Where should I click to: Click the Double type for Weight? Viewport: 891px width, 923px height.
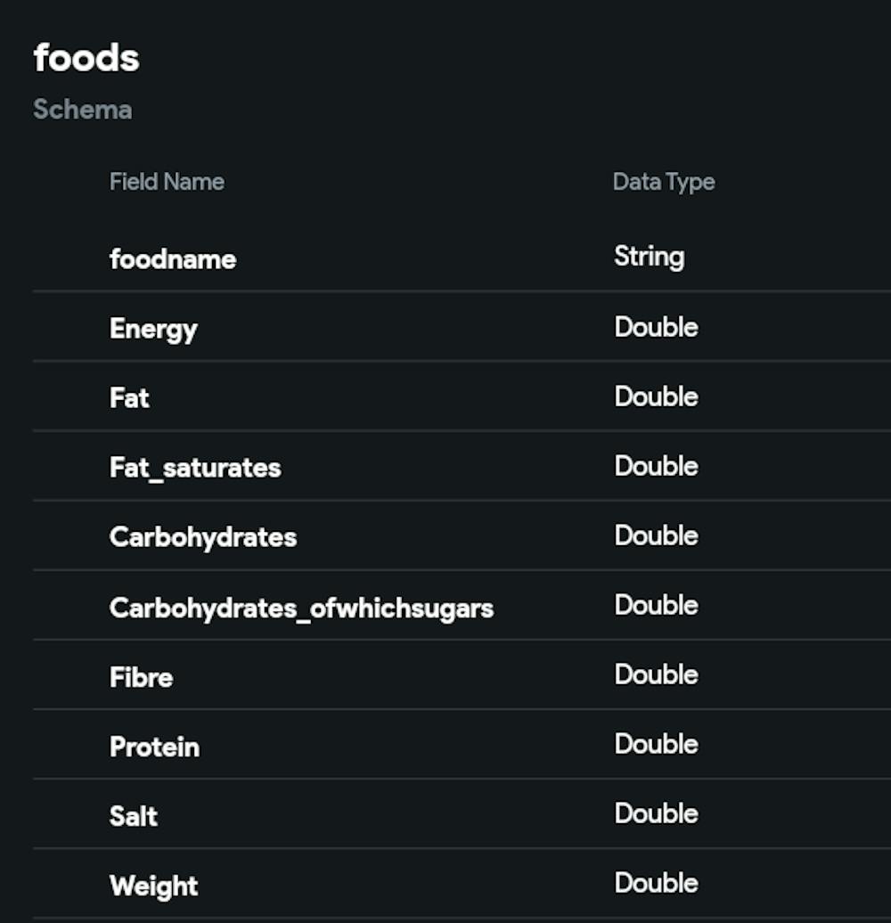(656, 883)
